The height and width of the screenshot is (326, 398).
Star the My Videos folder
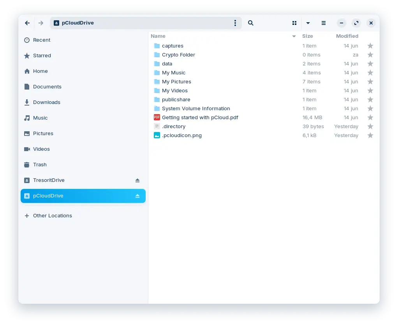tap(370, 91)
